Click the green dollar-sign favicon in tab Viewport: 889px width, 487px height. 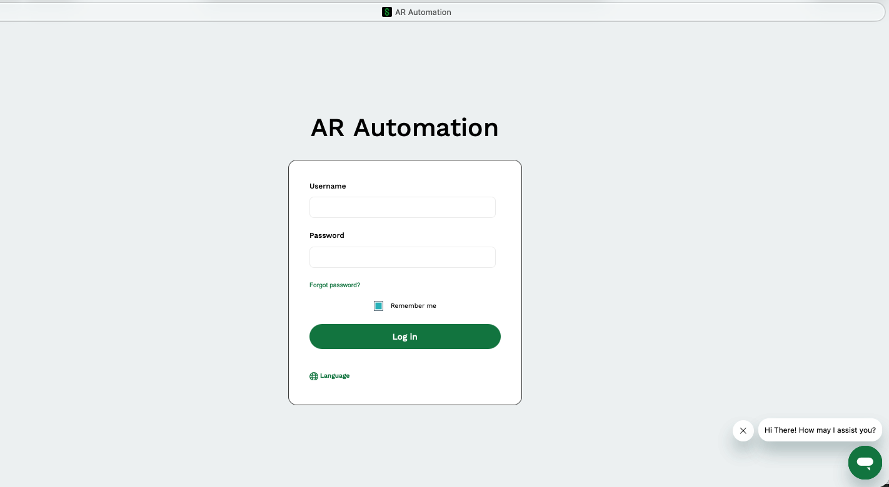pyautogui.click(x=386, y=12)
